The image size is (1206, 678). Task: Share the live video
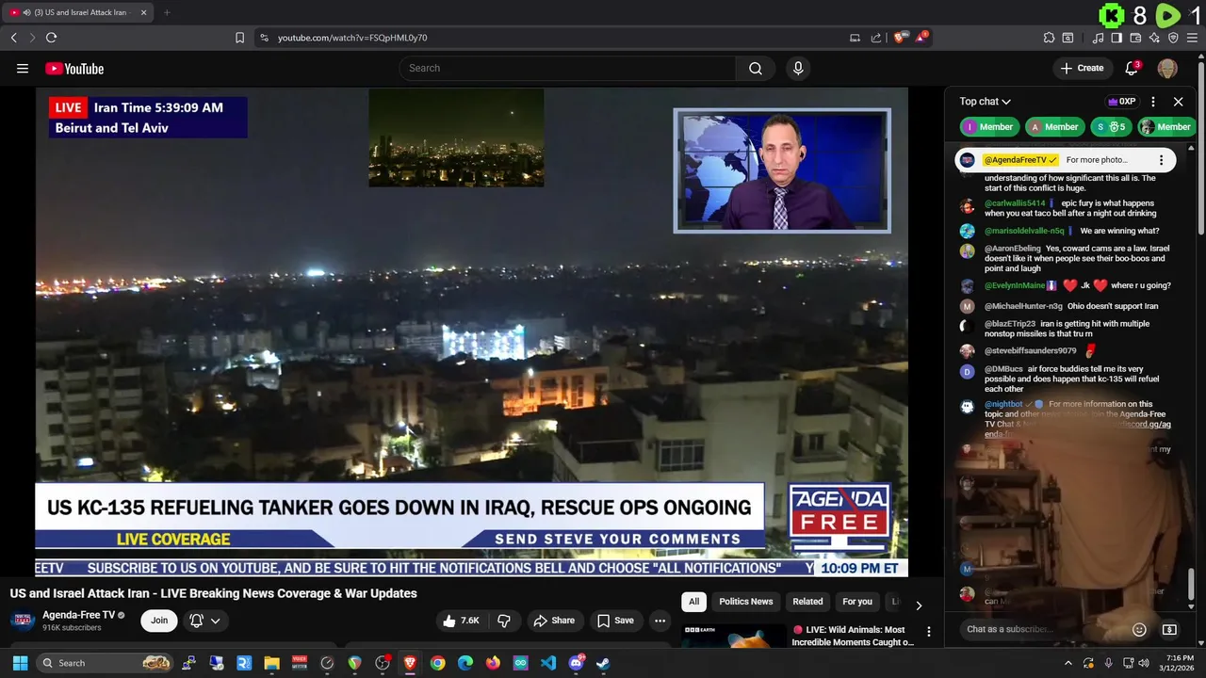[x=554, y=621]
